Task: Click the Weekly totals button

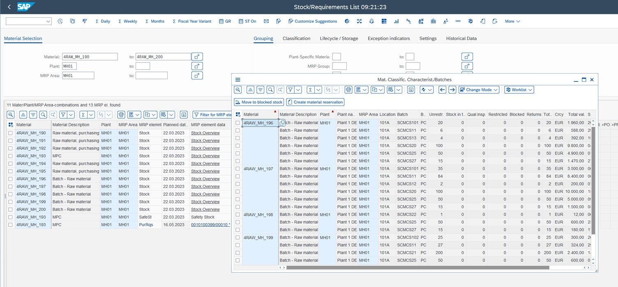Action: click(128, 21)
